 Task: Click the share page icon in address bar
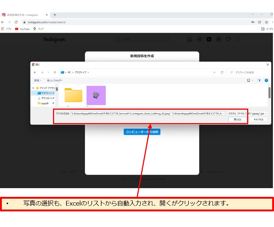click(x=259, y=22)
